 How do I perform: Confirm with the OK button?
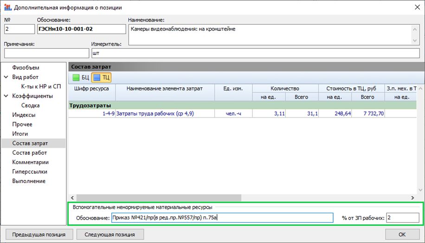(x=402, y=234)
